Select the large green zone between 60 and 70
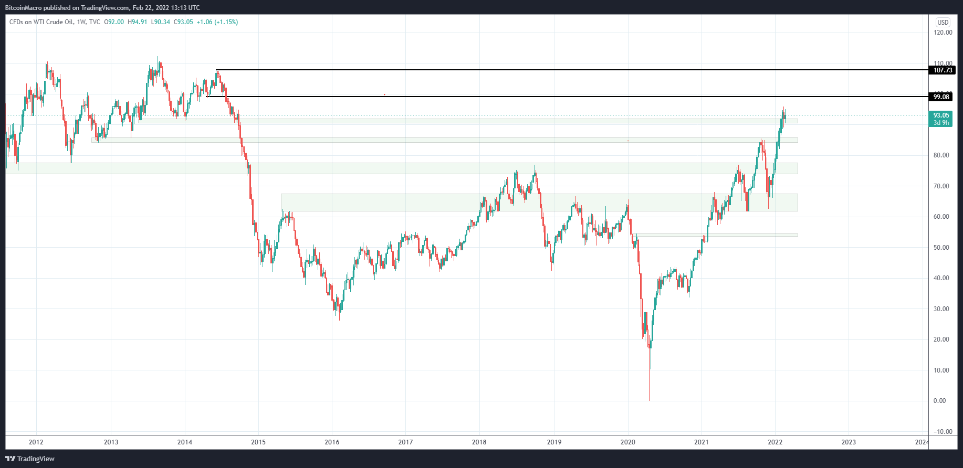Image resolution: width=963 pixels, height=468 pixels. (539, 203)
